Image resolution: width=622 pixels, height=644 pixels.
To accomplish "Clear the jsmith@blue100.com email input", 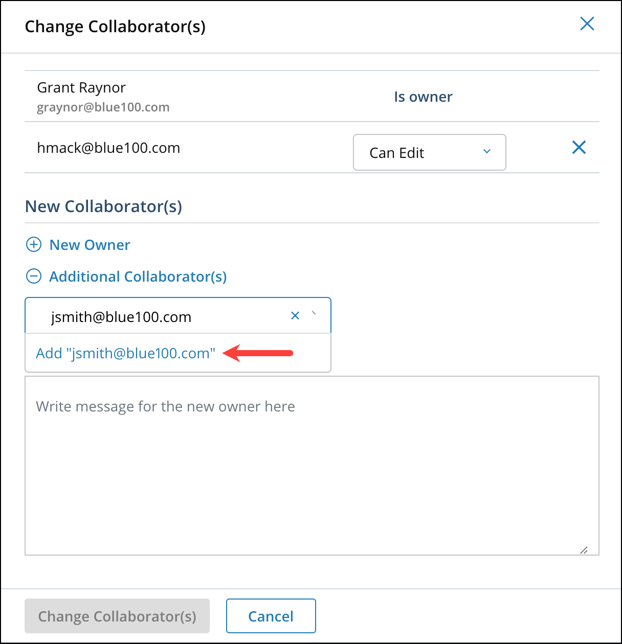I will tap(295, 315).
